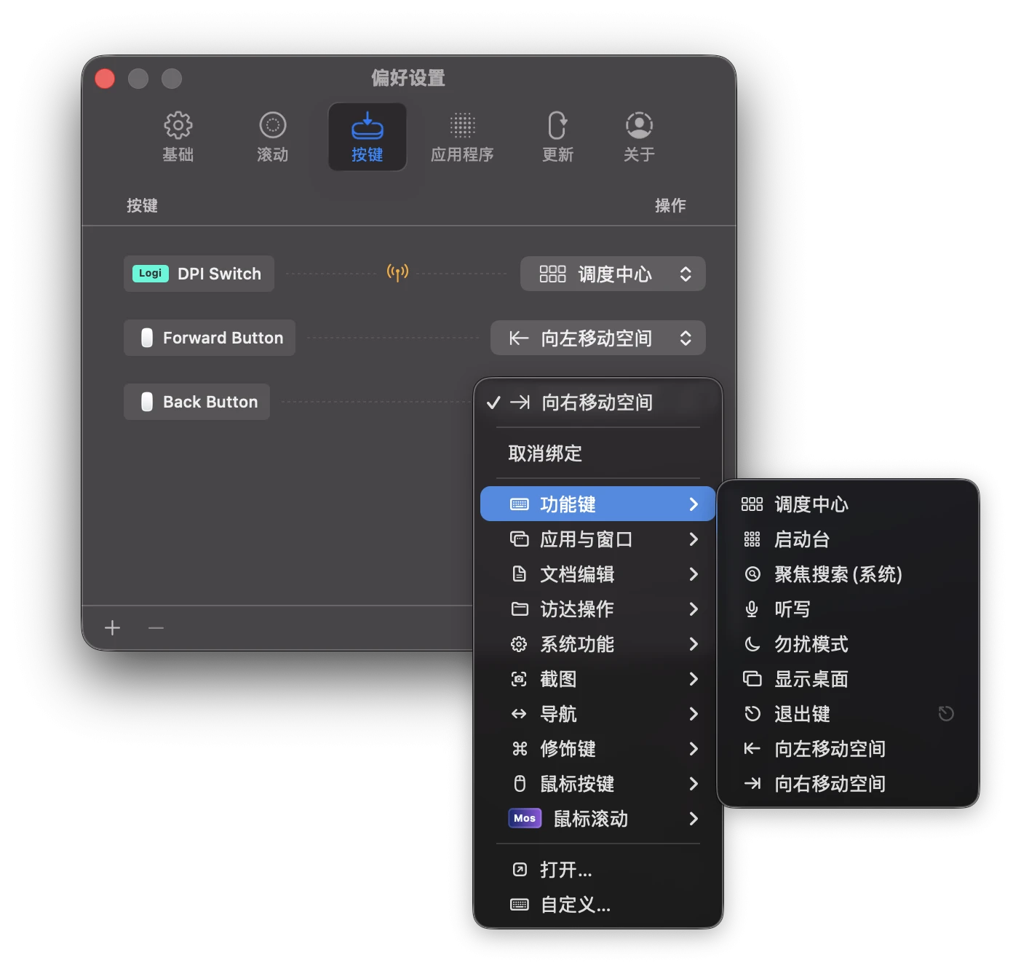
Task: Select 向右移动空间 in the submenu
Action: (848, 784)
